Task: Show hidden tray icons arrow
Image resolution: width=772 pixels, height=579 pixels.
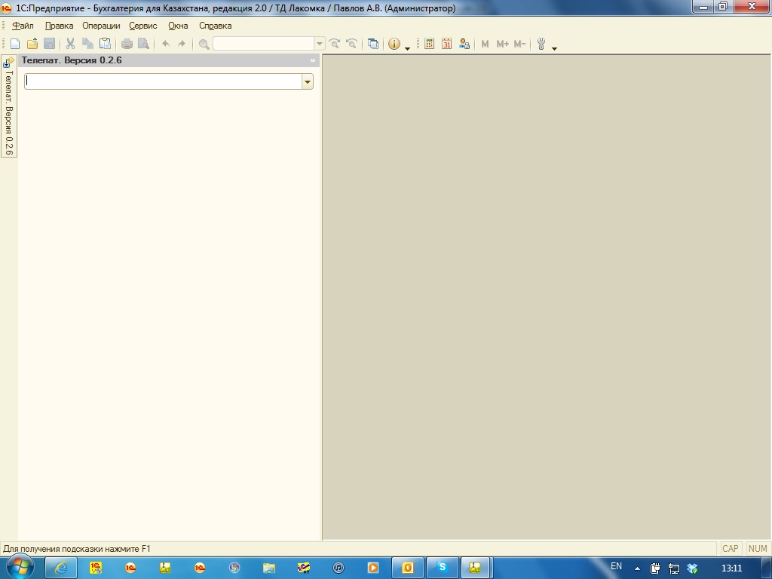Action: (x=637, y=568)
